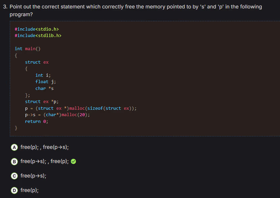Click answer text 'free(p); , free(p->s);'

point(45,147)
